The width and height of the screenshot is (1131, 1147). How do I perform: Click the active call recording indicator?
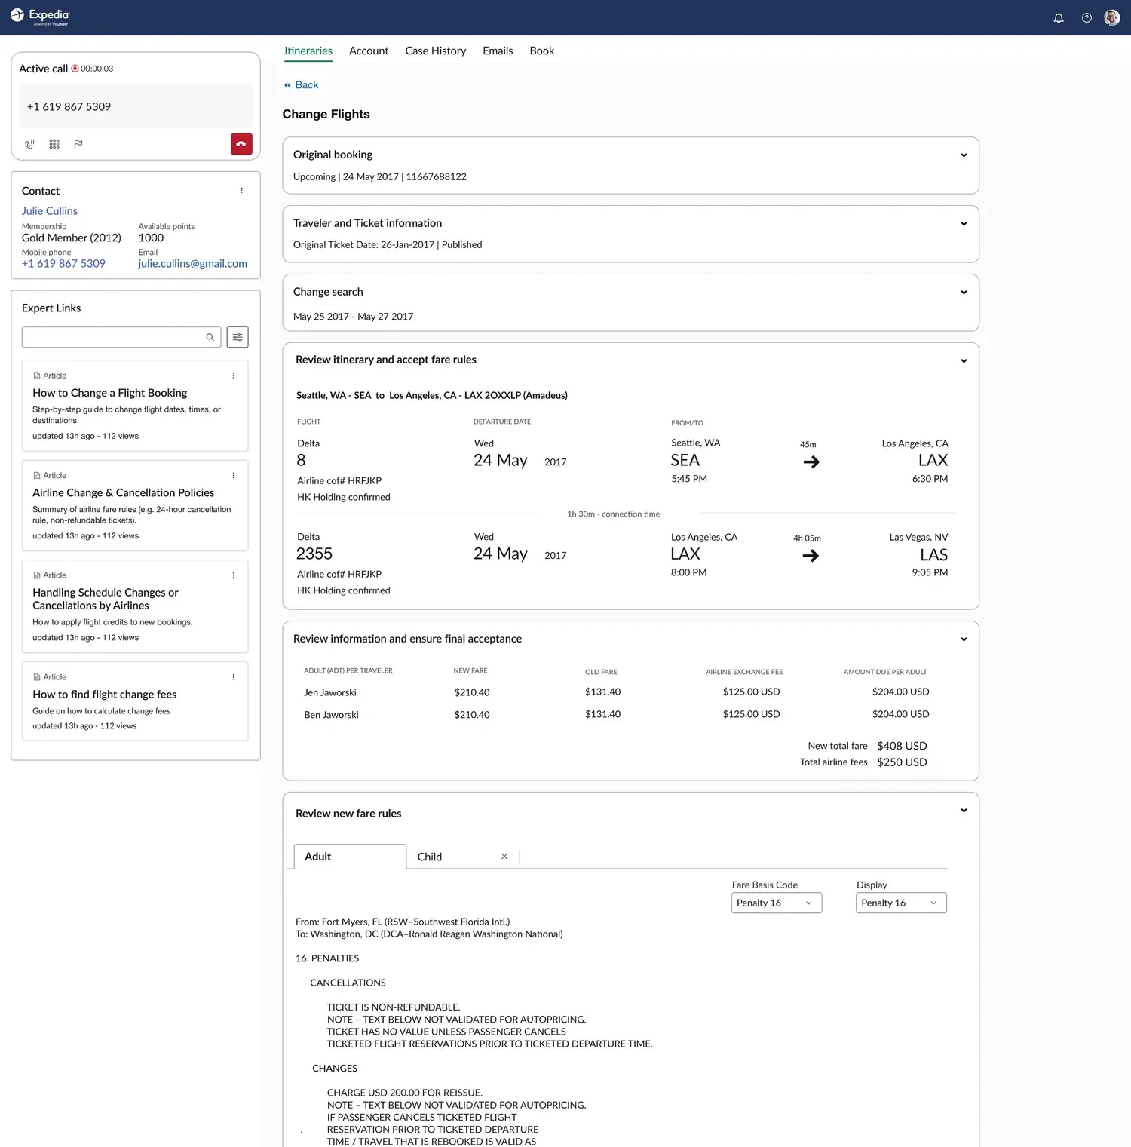pos(75,69)
